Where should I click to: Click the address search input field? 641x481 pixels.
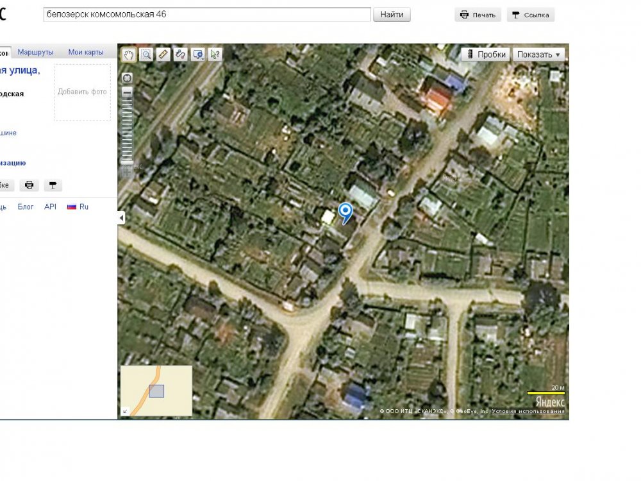(207, 14)
